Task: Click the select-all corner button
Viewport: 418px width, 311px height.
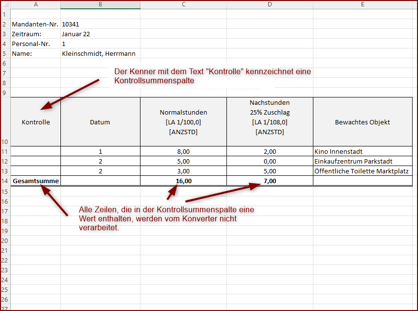Action: 4,4
